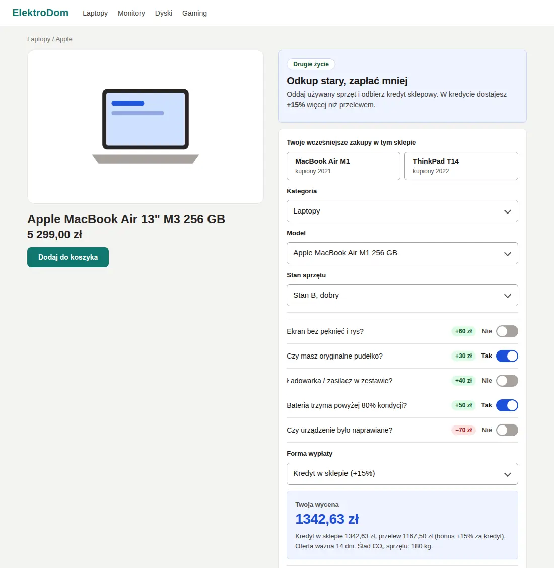Click the Odkup stary, zapłać mniej heading
The image size is (554, 568).
[347, 81]
